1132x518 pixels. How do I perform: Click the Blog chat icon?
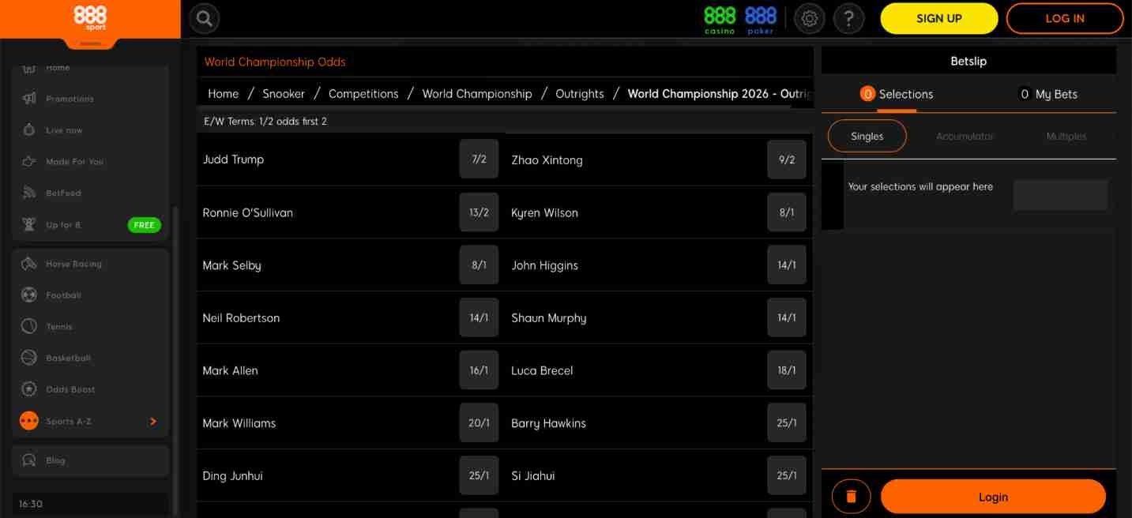[29, 460]
